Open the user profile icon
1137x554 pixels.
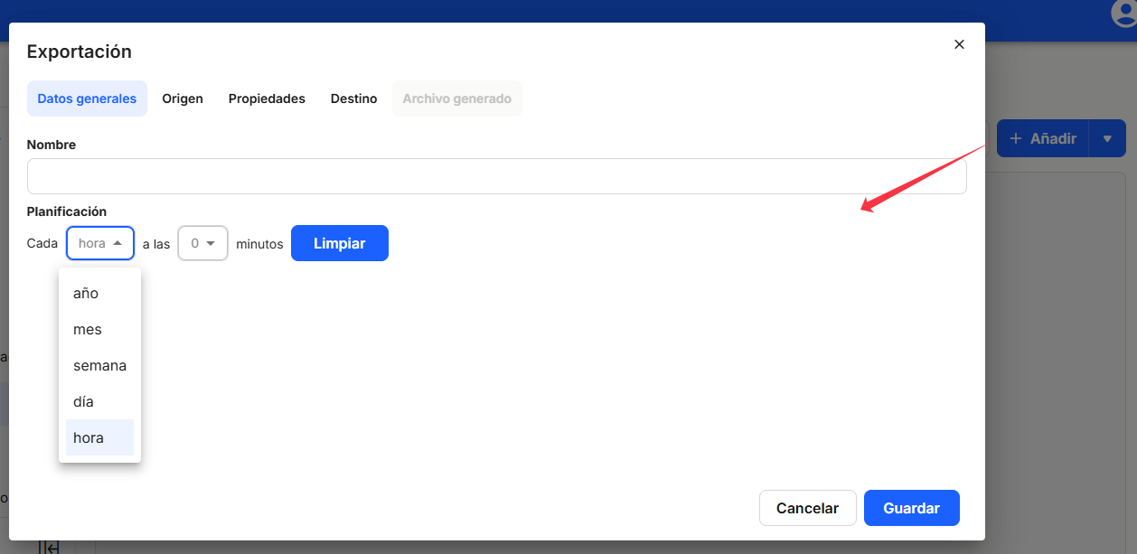(x=1123, y=12)
